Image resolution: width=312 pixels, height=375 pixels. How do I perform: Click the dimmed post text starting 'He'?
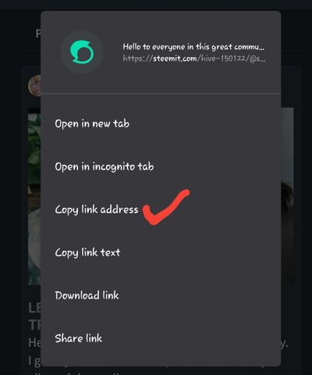(34, 342)
